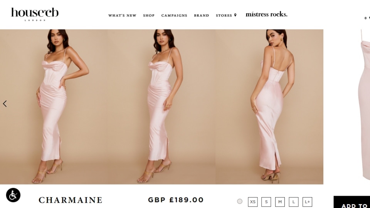The image size is (370, 208).
Task: Click the Stores location pin icon
Action: pos(235,15)
